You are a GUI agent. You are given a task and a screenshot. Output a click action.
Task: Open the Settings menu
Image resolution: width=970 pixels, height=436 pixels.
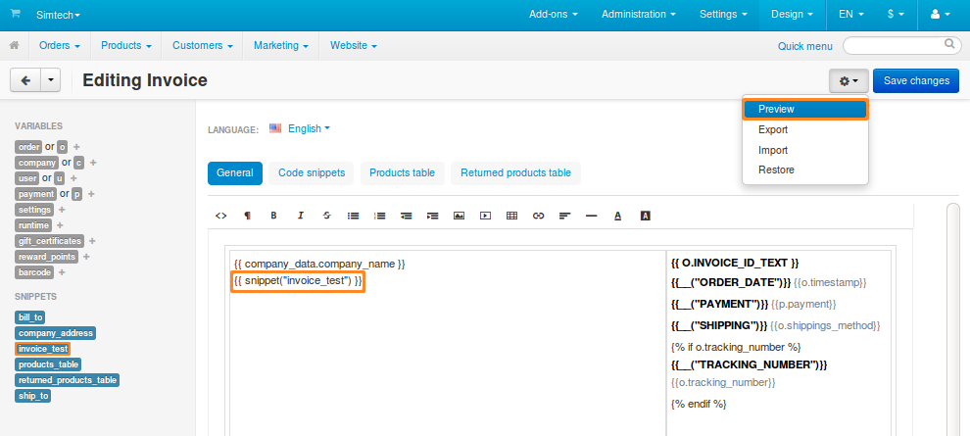(723, 15)
